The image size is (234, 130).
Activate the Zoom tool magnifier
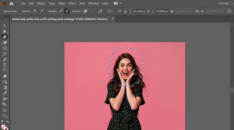click(x=5, y=116)
